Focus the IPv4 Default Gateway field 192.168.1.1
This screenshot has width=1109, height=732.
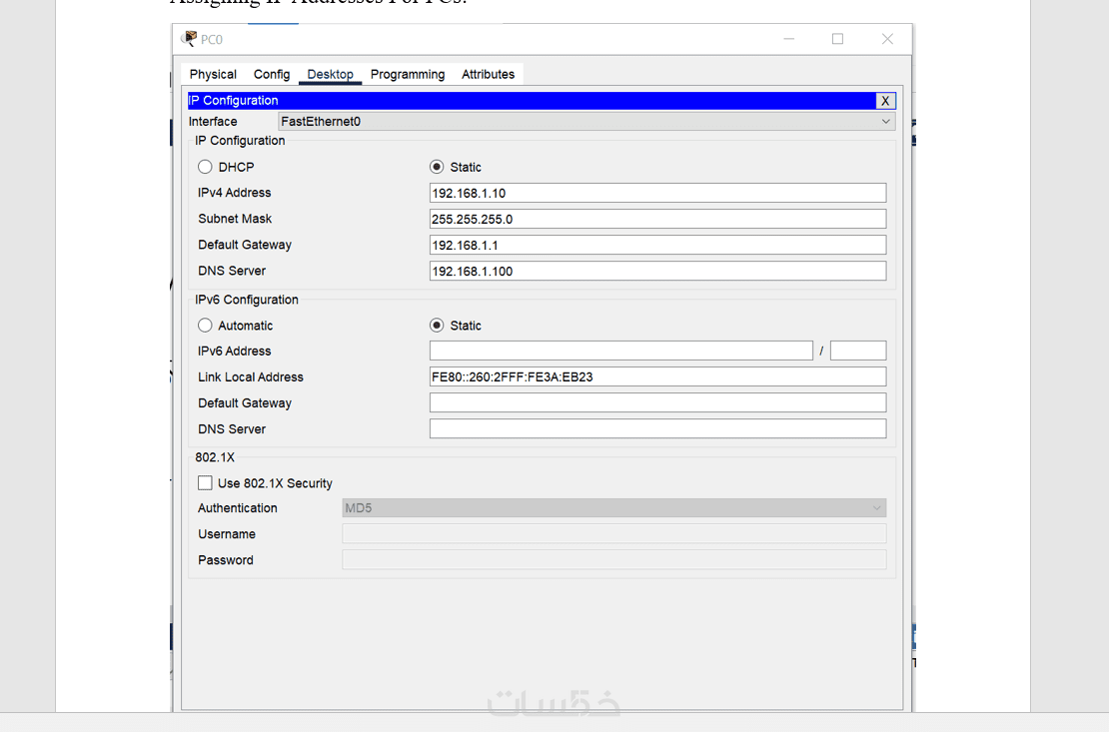[657, 246]
